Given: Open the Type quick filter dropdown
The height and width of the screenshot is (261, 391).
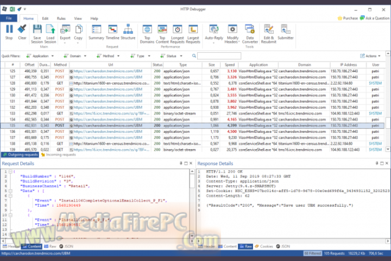Looking at the screenshot, I should tap(140, 56).
